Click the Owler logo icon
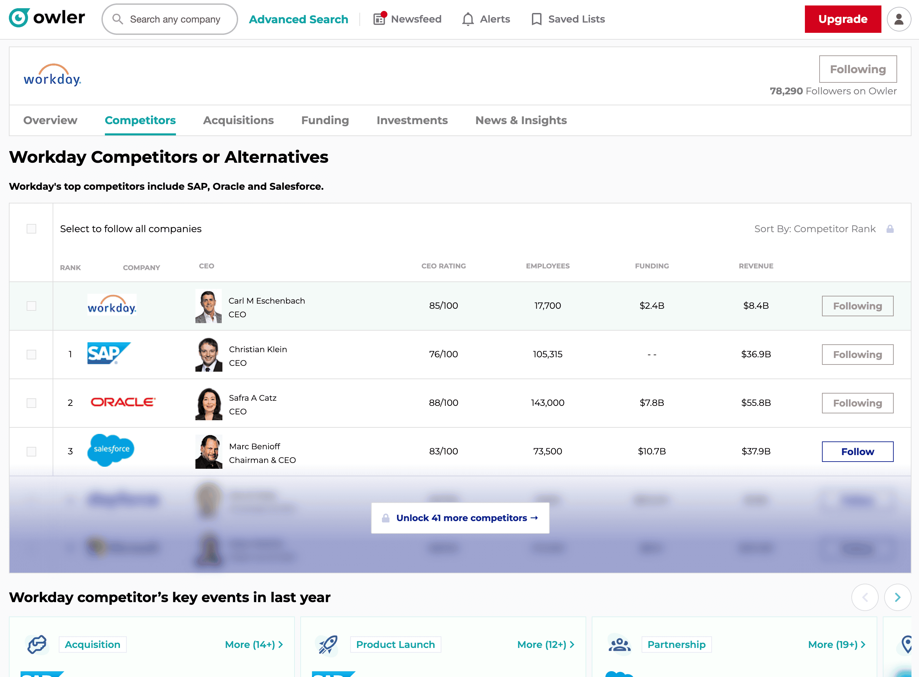This screenshot has height=677, width=919. pos(19,18)
